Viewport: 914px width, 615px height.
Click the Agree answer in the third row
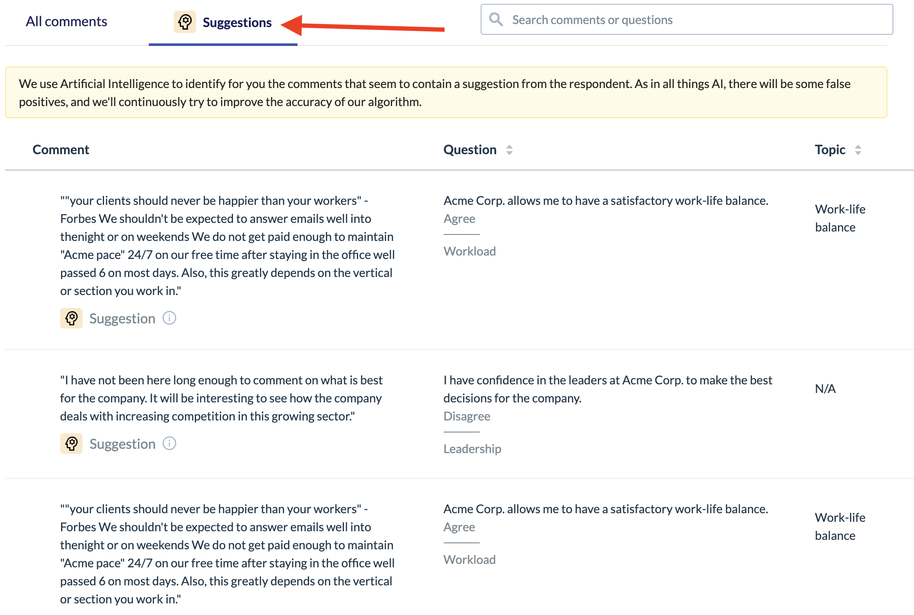(x=459, y=527)
